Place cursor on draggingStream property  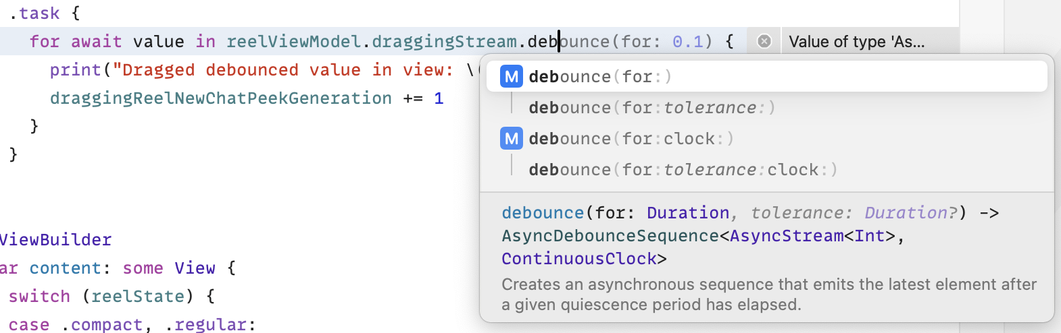pyautogui.click(x=444, y=42)
